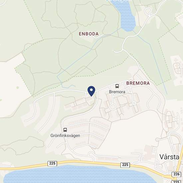
Task: Click the small green dot on left field
Action: [x=18, y=88]
